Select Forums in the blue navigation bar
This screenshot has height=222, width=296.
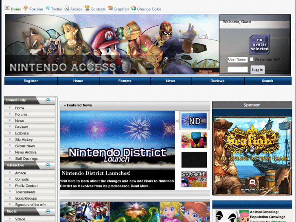tap(125, 81)
